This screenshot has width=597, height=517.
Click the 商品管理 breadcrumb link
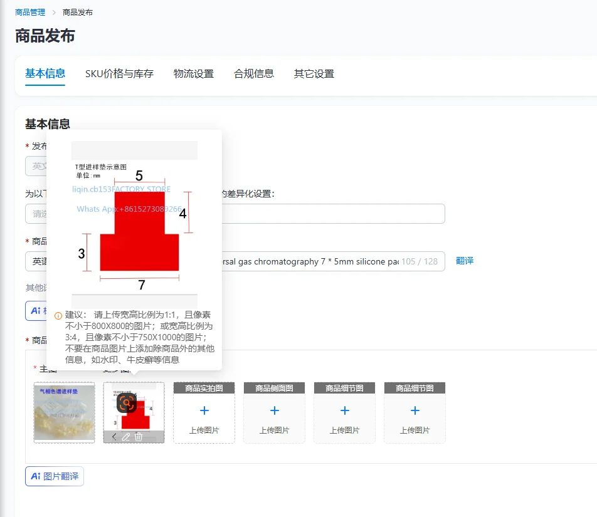(x=30, y=12)
